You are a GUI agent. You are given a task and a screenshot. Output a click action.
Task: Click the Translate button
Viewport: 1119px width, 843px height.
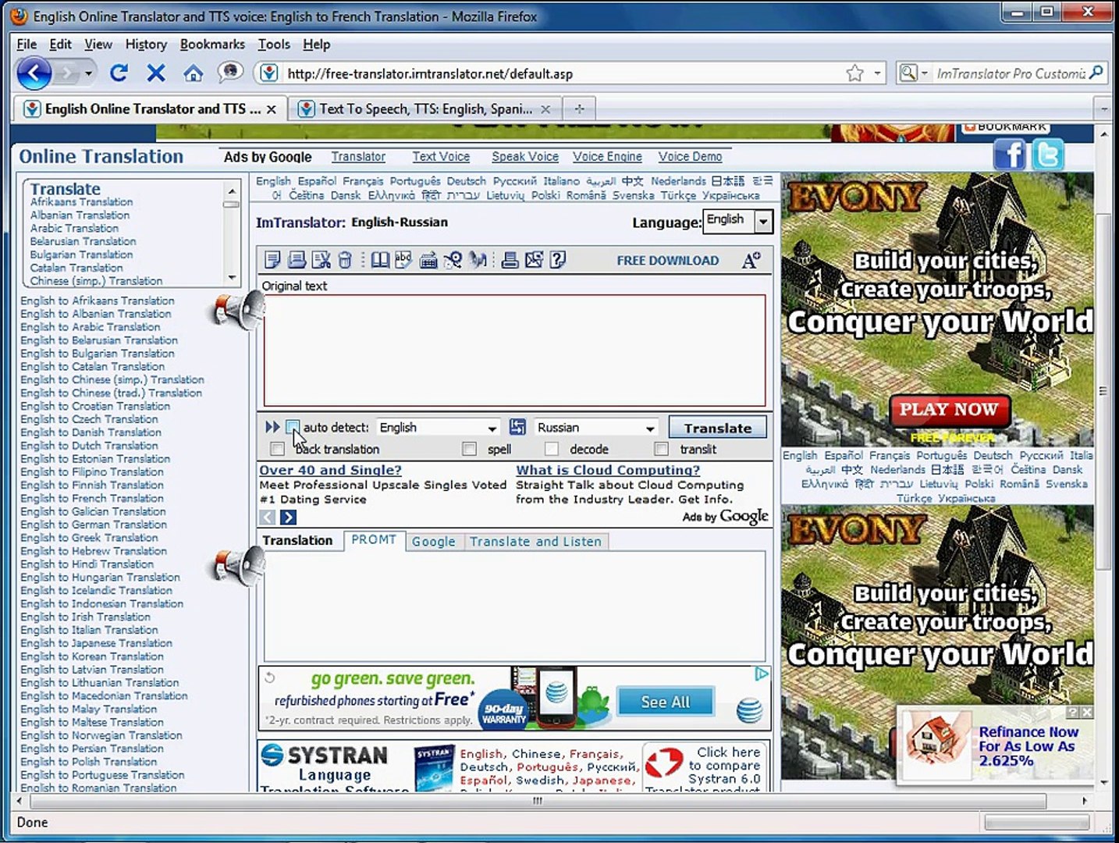tap(717, 428)
